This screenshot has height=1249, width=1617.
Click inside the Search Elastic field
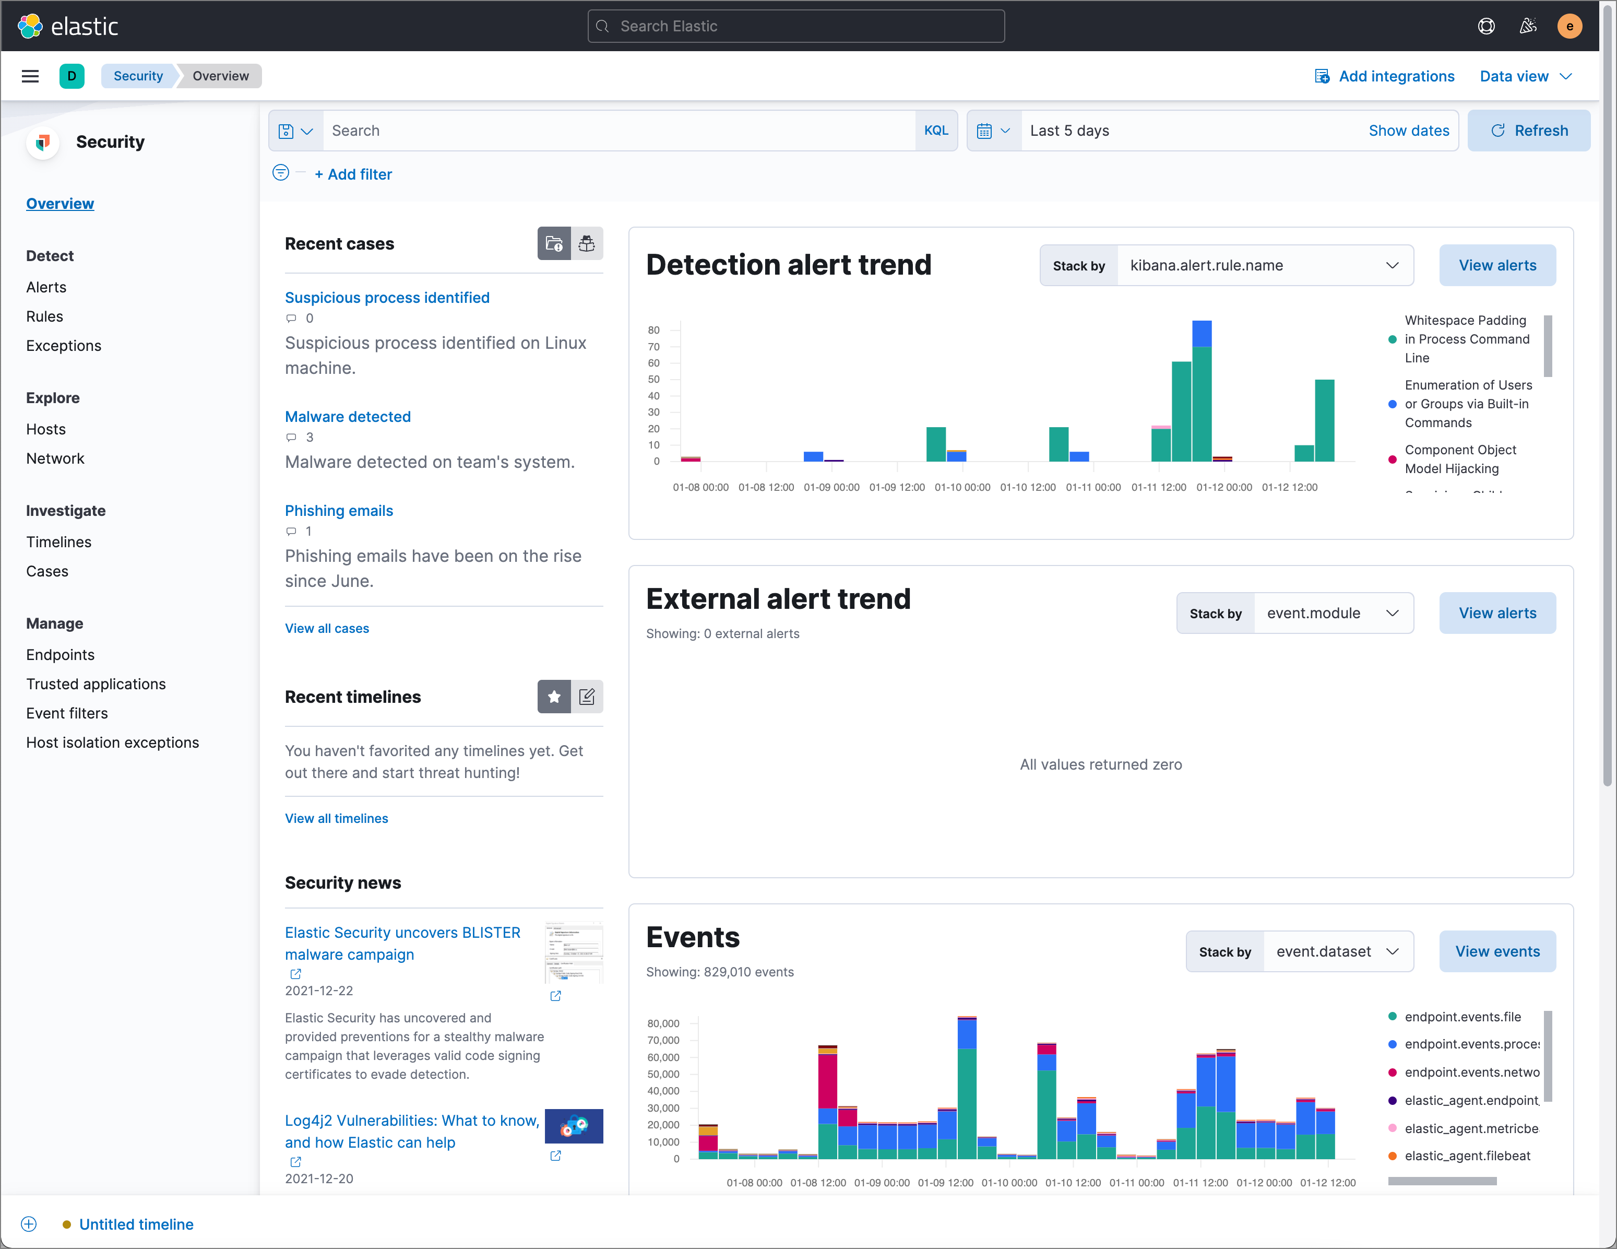click(795, 26)
